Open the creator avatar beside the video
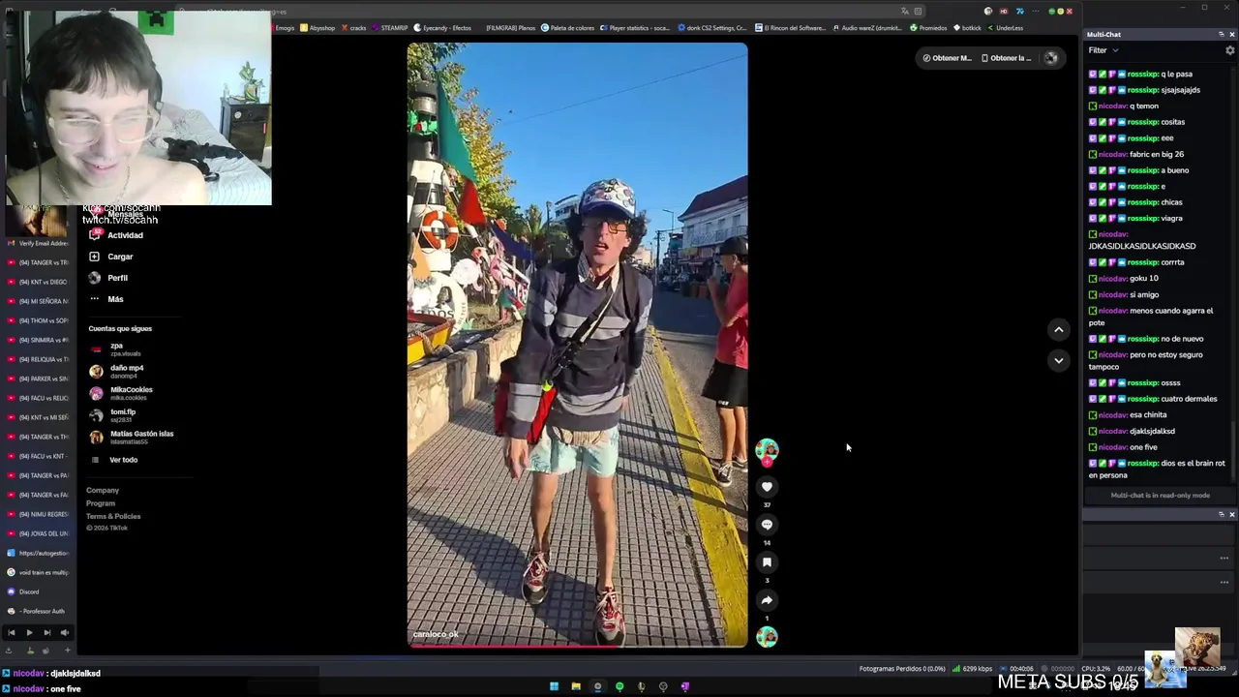This screenshot has width=1239, height=697. point(767,450)
